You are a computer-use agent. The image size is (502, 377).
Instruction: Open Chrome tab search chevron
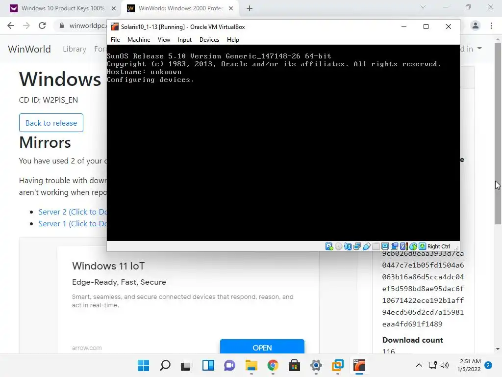pyautogui.click(x=423, y=7)
